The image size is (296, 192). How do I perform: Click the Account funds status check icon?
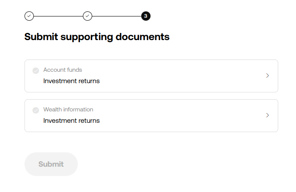[x=36, y=70]
